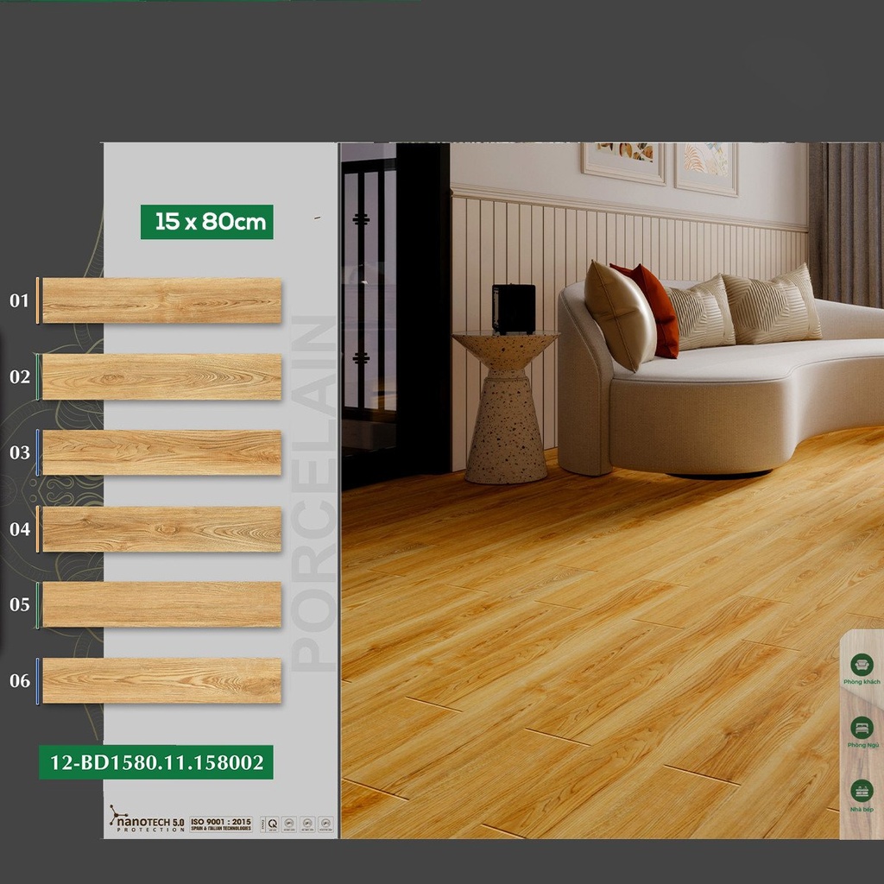Click the nanoTECH 5.0 Protection logo

pyautogui.click(x=147, y=819)
